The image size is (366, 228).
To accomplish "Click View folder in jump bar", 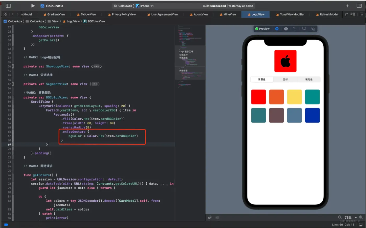I will [53, 21].
